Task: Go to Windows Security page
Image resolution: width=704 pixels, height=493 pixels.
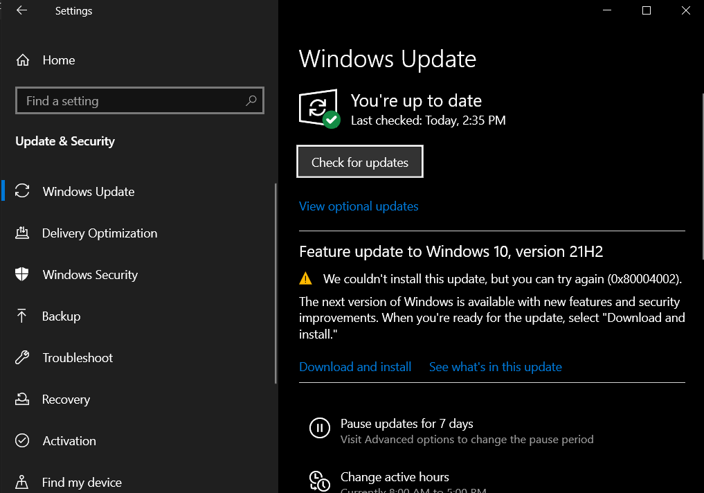Action: (90, 275)
